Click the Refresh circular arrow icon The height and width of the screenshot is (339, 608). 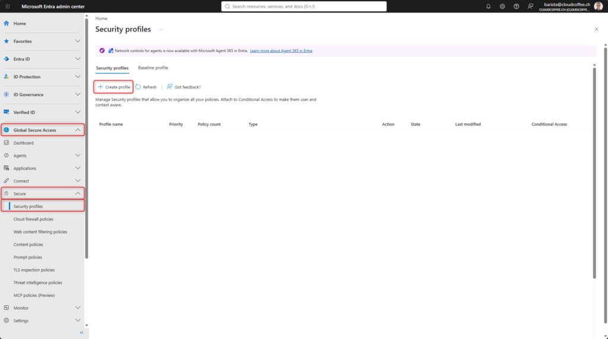click(x=138, y=87)
